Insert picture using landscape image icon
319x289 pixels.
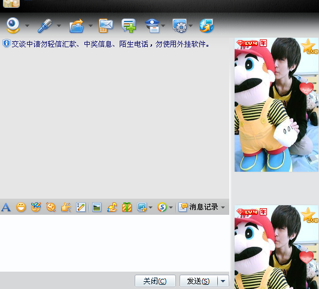96,207
